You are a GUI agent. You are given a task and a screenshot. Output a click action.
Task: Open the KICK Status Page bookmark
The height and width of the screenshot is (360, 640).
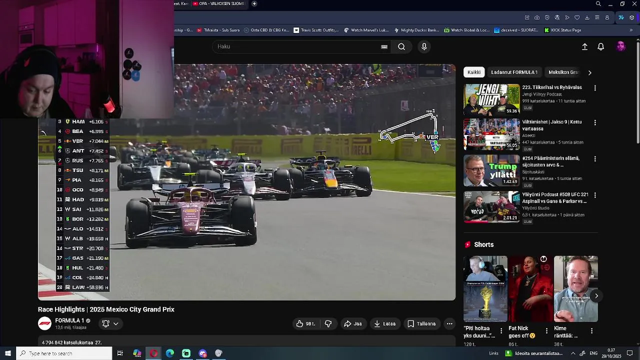pyautogui.click(x=562, y=30)
